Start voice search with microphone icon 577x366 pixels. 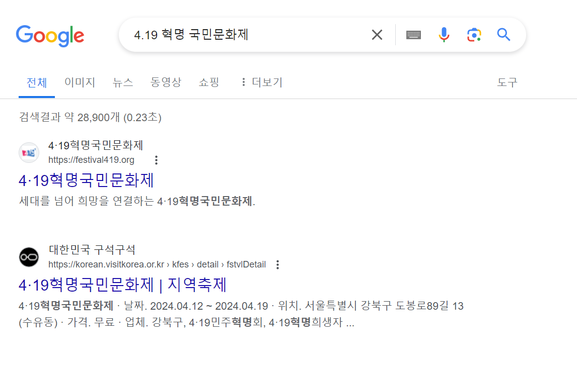(x=444, y=35)
